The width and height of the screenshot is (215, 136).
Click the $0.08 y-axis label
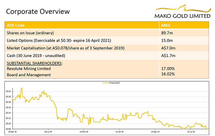(x=8, y=129)
